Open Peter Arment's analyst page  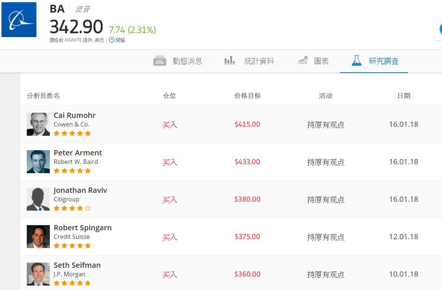pyautogui.click(x=78, y=153)
